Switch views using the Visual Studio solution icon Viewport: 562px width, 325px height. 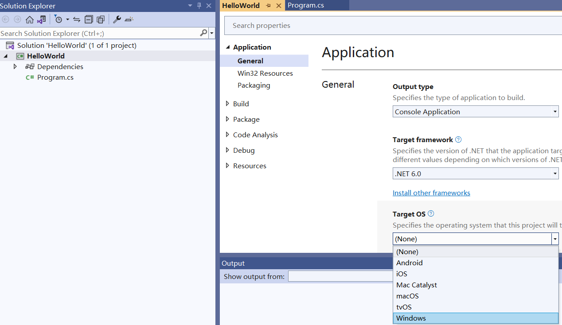point(41,19)
